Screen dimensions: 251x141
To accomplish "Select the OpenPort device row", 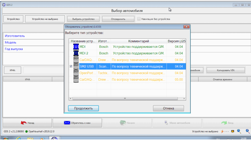I will pyautogui.click(x=127, y=73).
